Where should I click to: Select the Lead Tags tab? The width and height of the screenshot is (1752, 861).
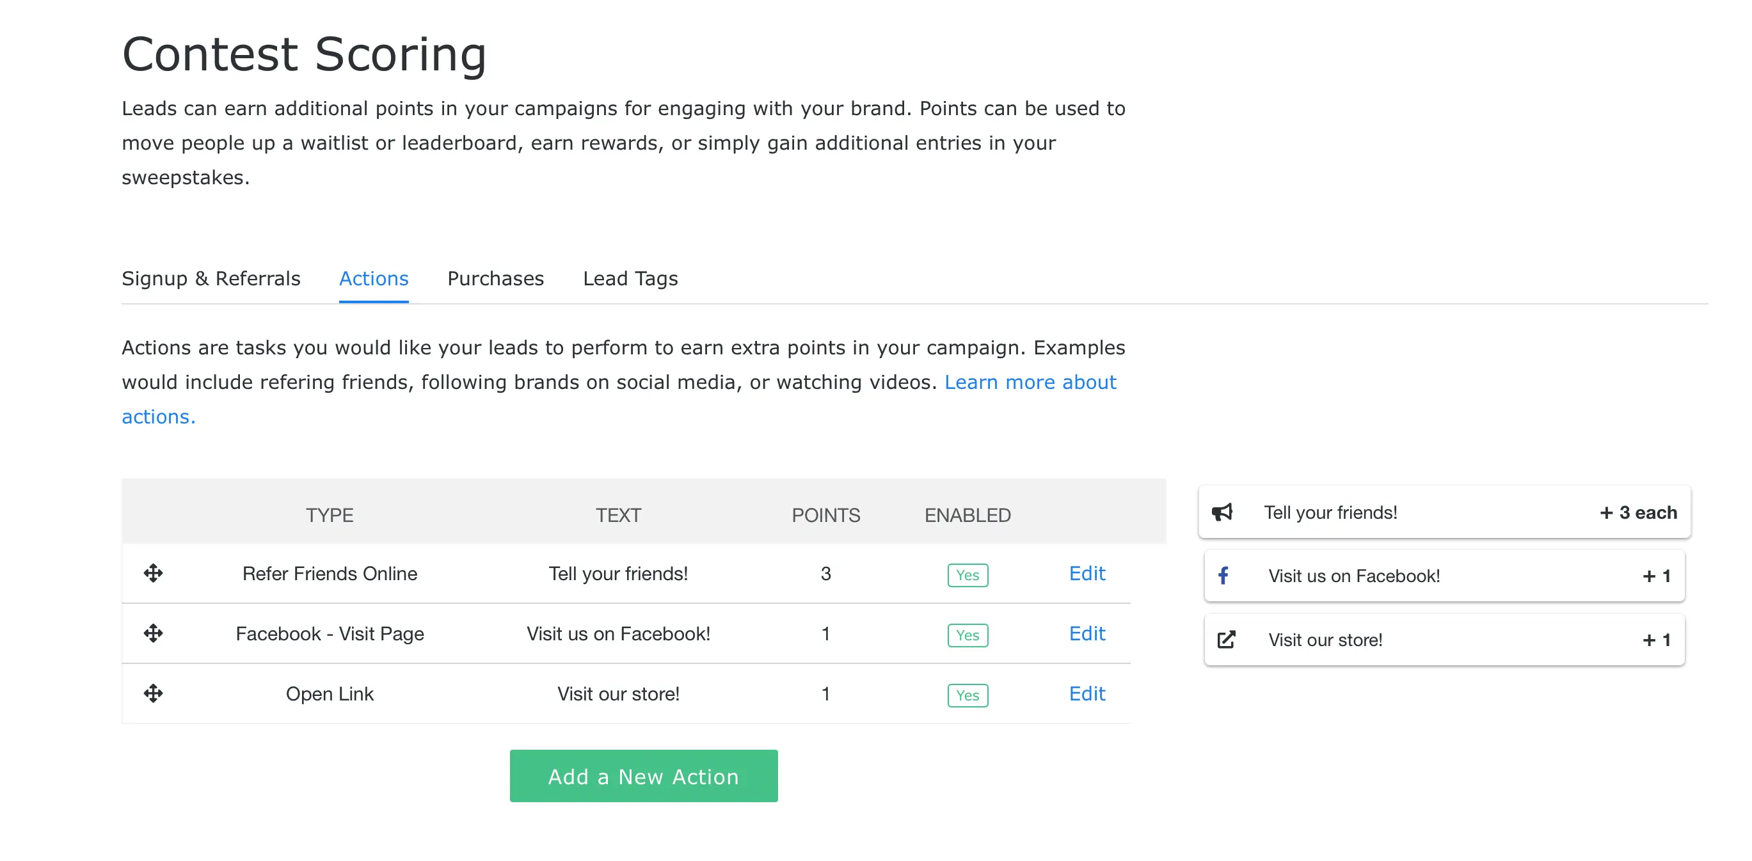click(630, 278)
